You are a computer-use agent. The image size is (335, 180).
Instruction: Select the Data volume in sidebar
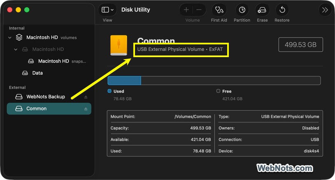click(49, 73)
